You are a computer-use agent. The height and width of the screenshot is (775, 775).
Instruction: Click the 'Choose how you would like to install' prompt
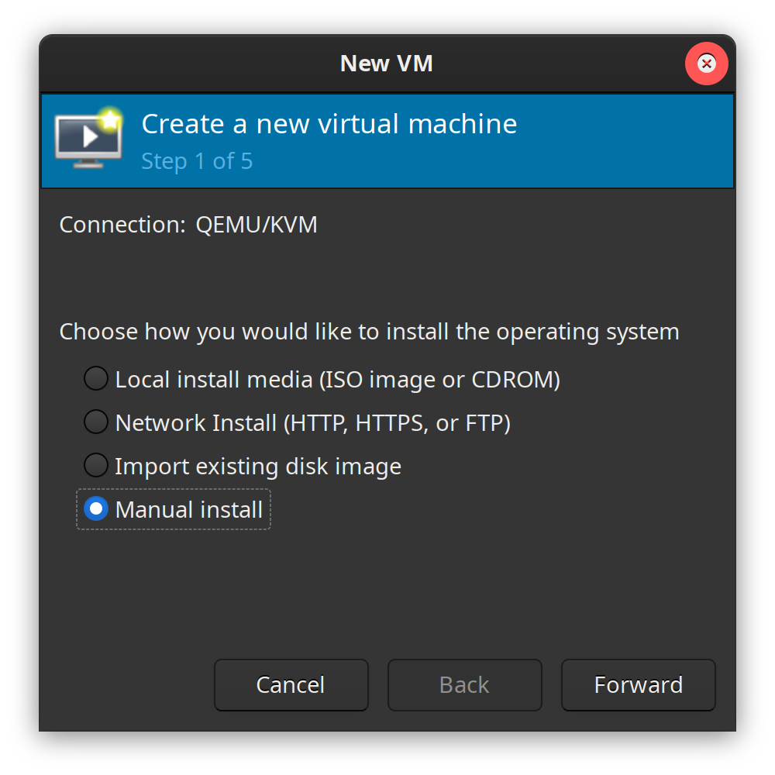(369, 332)
